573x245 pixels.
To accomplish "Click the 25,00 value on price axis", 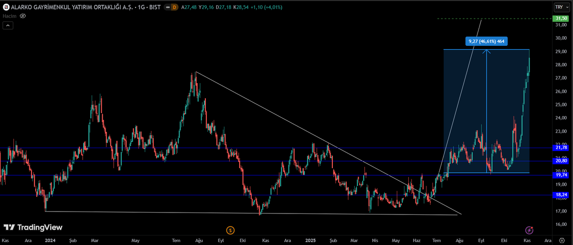I will tap(560, 105).
